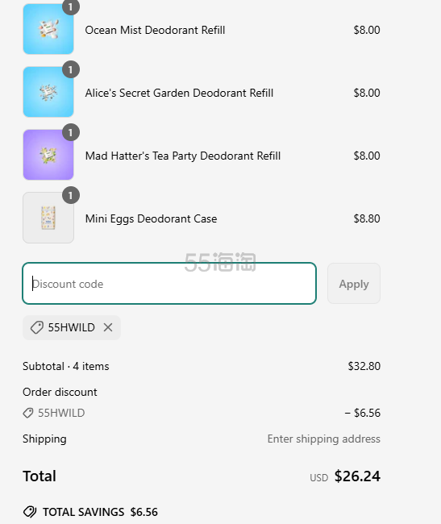Image resolution: width=441 pixels, height=524 pixels.
Task: Click the Mini Eggs Deodorant Case image
Action: (x=48, y=218)
